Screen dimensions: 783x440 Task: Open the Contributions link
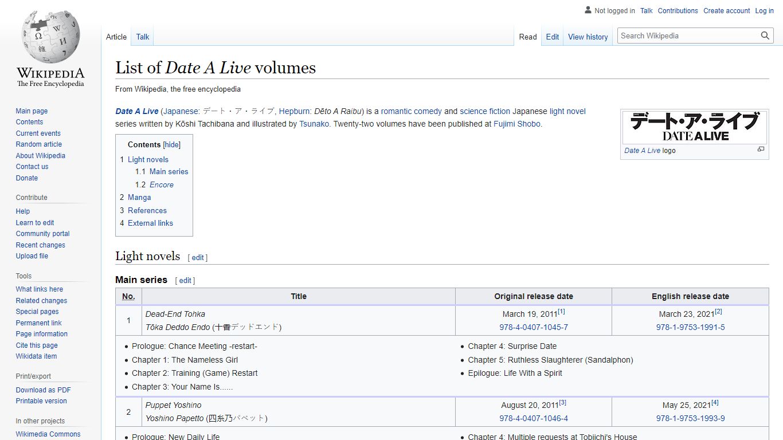(678, 10)
